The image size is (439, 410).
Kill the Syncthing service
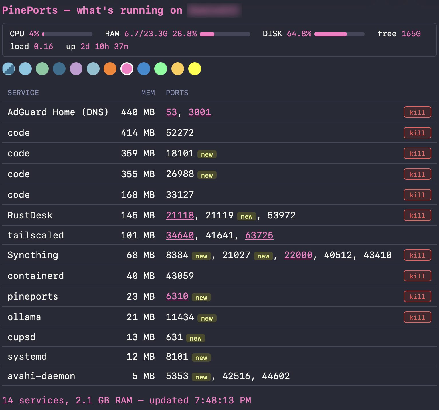(x=417, y=255)
